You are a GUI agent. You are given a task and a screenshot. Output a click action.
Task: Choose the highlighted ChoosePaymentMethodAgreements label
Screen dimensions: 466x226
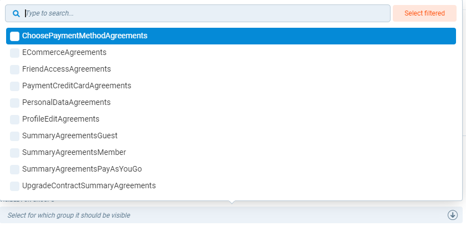pyautogui.click(x=84, y=36)
